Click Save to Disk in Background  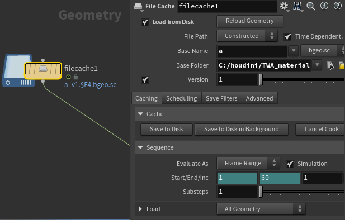click(x=242, y=129)
